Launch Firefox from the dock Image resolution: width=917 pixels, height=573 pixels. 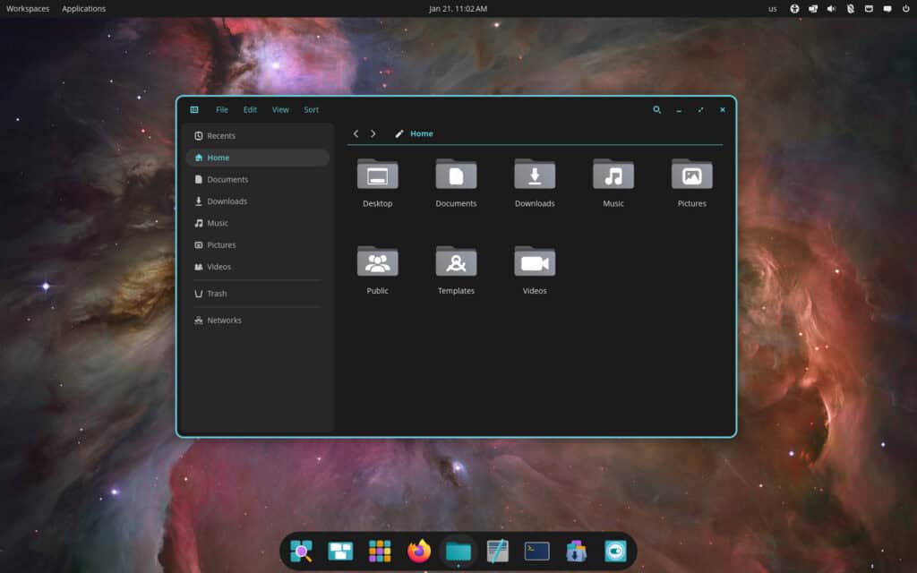coord(418,552)
